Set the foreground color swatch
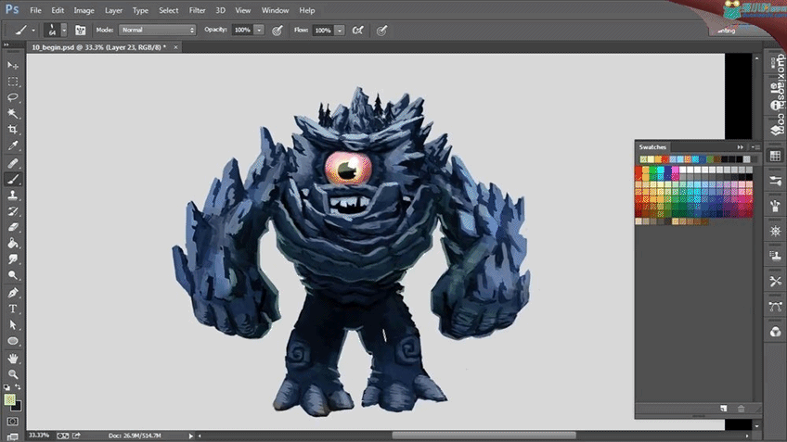This screenshot has width=787, height=442. coord(9,399)
